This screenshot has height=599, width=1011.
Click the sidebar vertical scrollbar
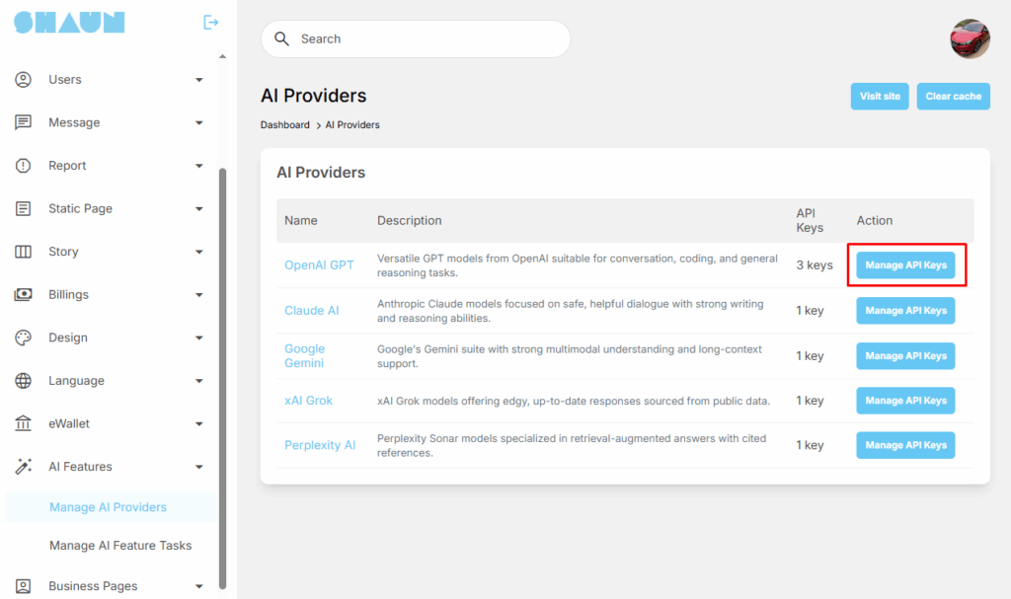[222, 375]
